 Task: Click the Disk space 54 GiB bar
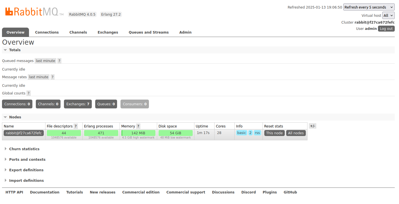(x=176, y=133)
